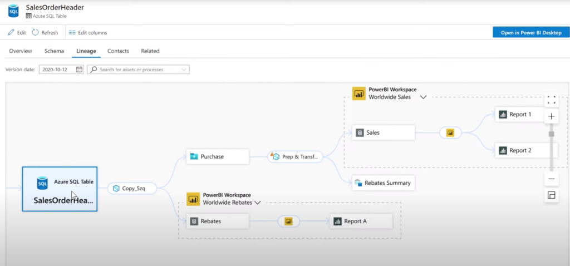Zoom out with the minus button
This screenshot has height=266, width=570.
point(552,179)
